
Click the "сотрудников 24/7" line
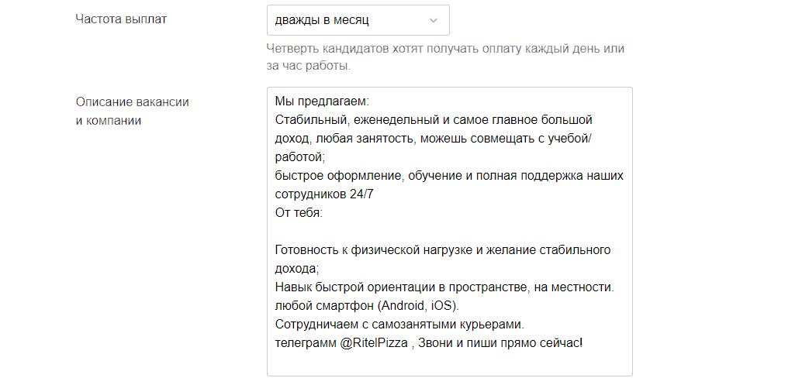coord(324,194)
